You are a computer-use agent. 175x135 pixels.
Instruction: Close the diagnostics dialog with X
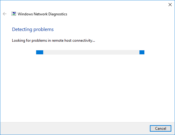click(x=170, y=5)
